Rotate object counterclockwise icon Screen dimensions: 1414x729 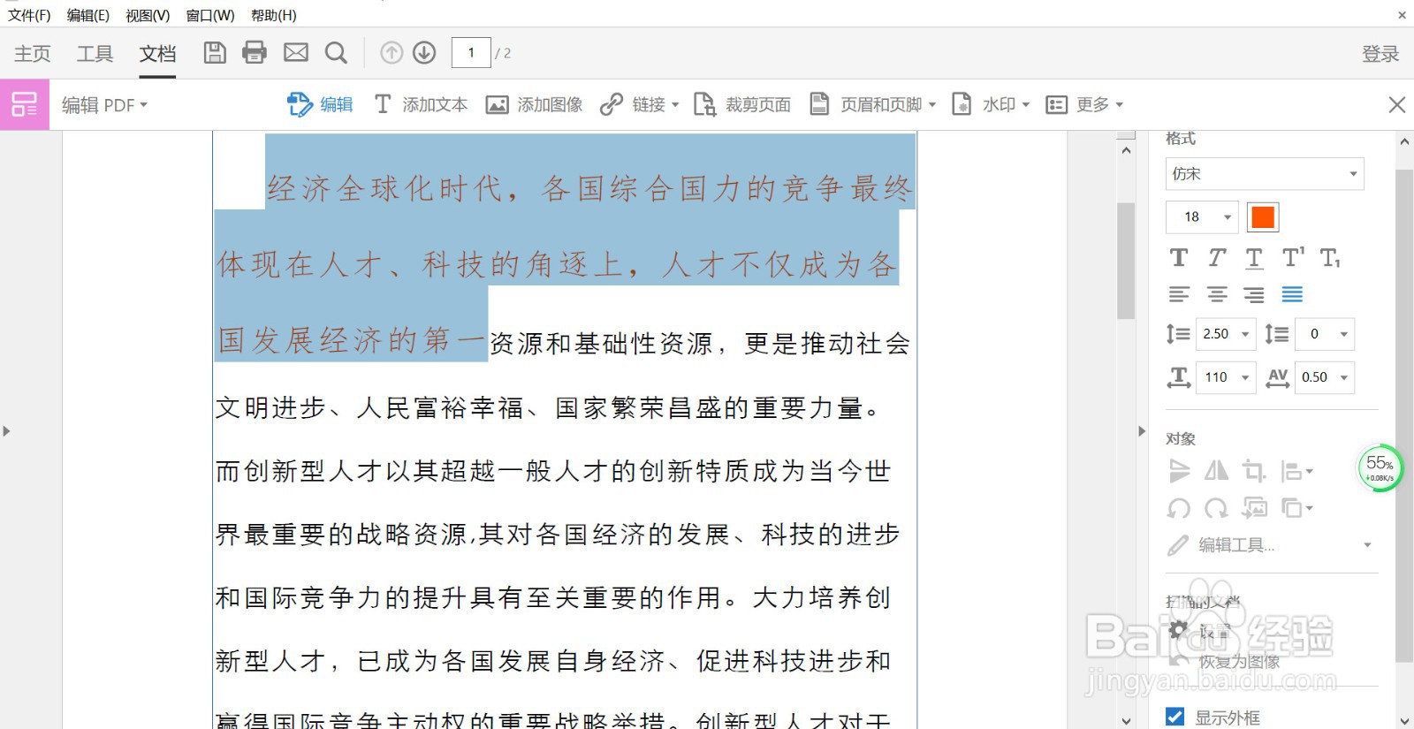(1179, 508)
